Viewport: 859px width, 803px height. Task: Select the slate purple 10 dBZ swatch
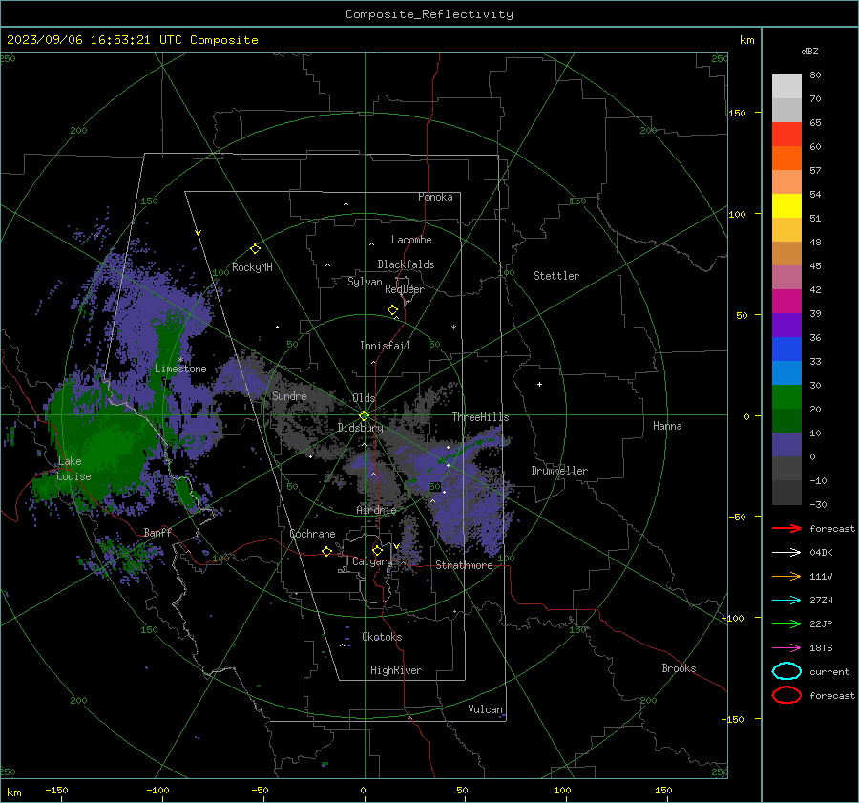coord(786,444)
